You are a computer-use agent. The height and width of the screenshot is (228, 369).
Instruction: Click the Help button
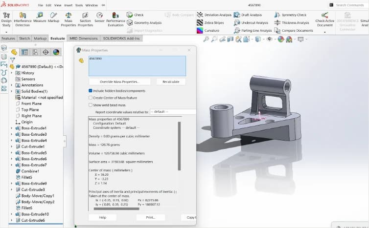(103, 217)
